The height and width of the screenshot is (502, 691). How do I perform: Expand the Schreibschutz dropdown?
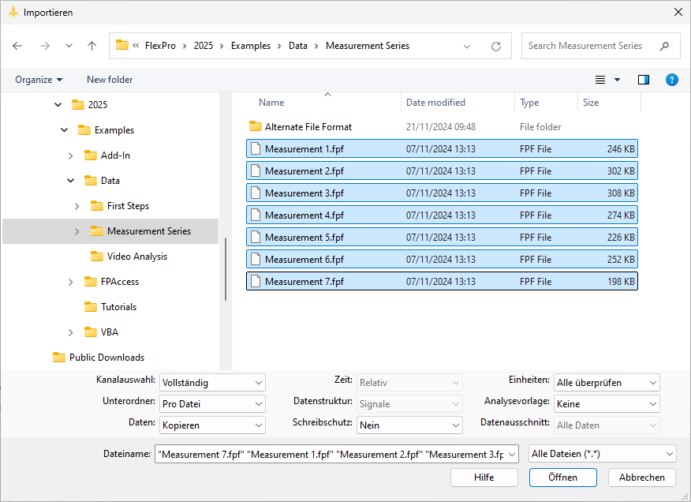click(409, 425)
